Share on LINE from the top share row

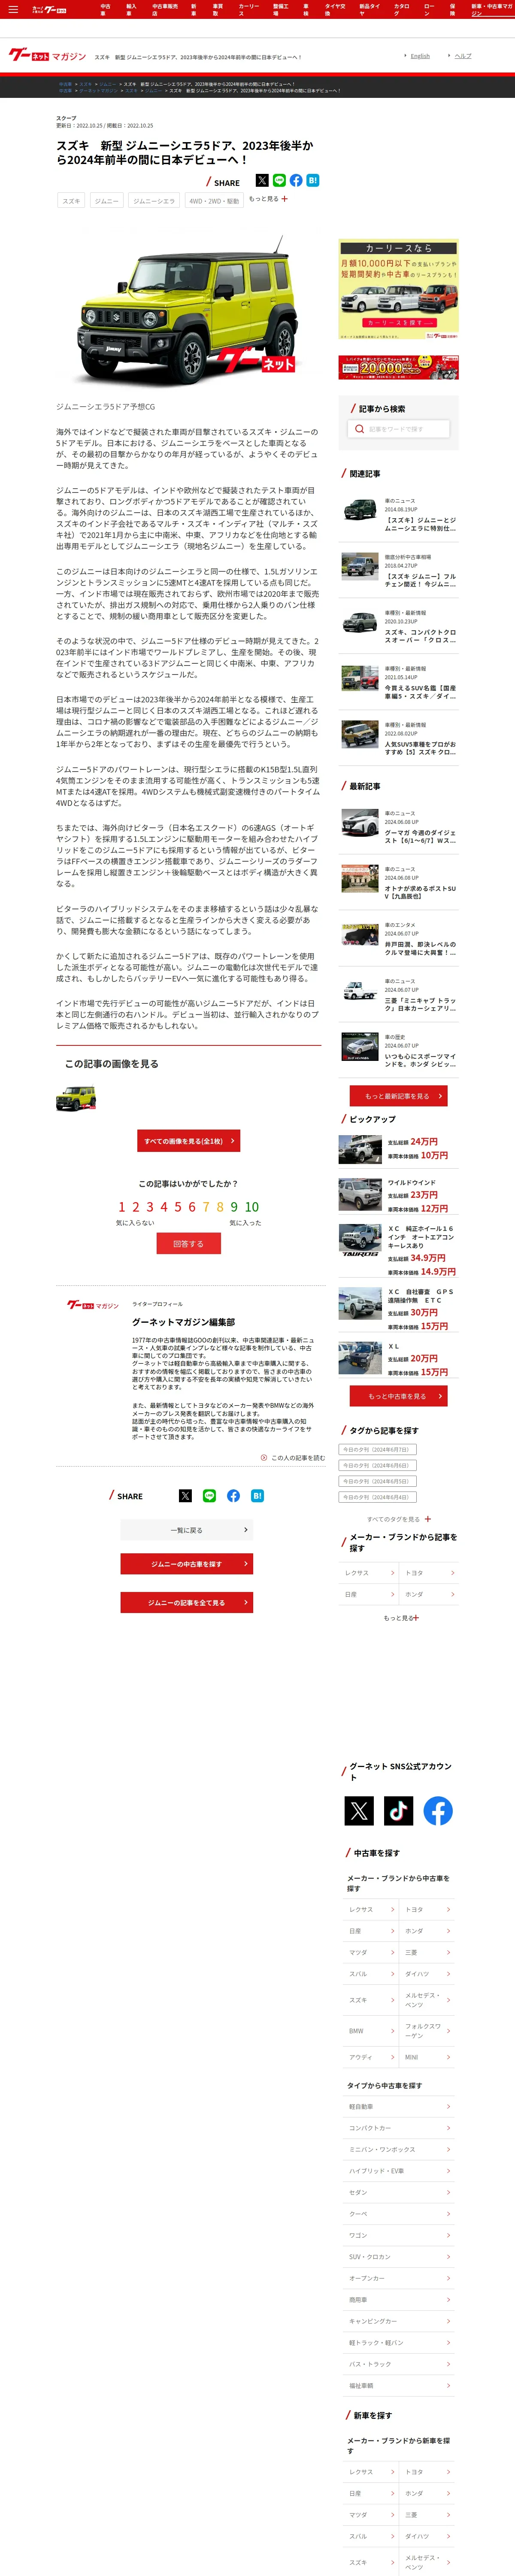point(279,181)
